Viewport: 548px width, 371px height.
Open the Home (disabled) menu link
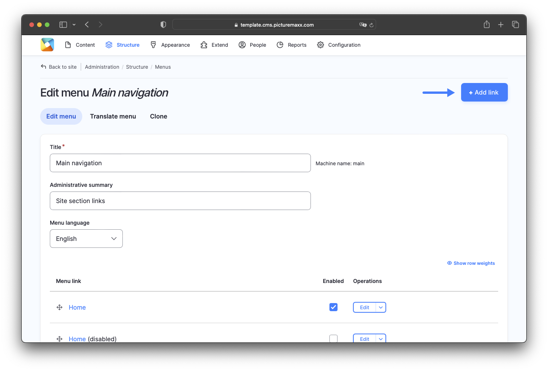click(77, 339)
